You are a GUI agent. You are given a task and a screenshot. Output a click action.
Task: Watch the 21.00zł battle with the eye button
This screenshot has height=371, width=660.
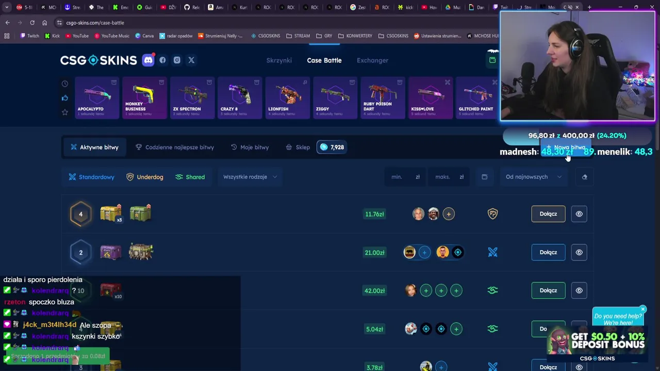pyautogui.click(x=579, y=252)
